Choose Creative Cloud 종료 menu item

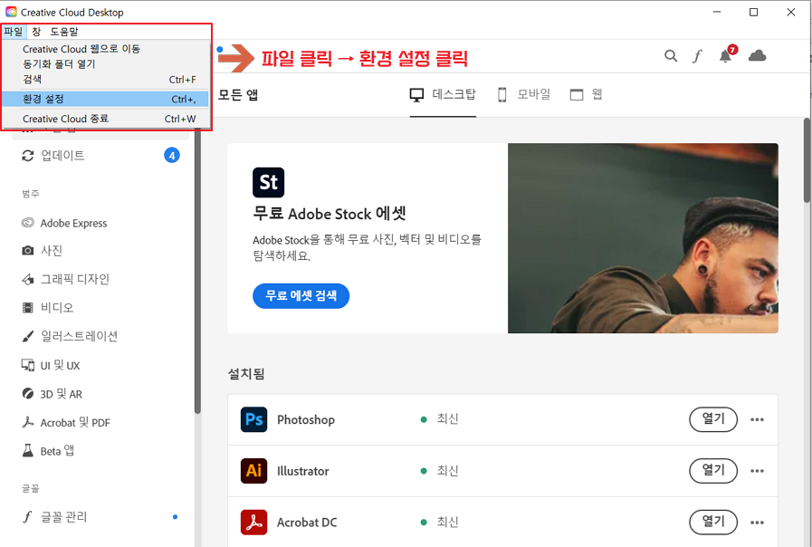click(x=106, y=119)
